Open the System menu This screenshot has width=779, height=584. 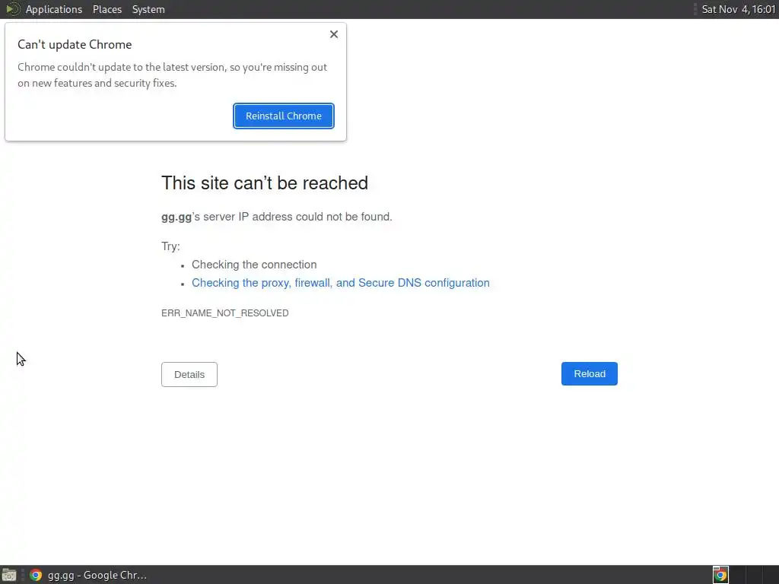(148, 9)
